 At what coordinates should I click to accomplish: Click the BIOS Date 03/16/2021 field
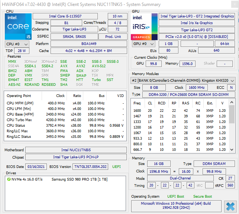tap(36, 167)
